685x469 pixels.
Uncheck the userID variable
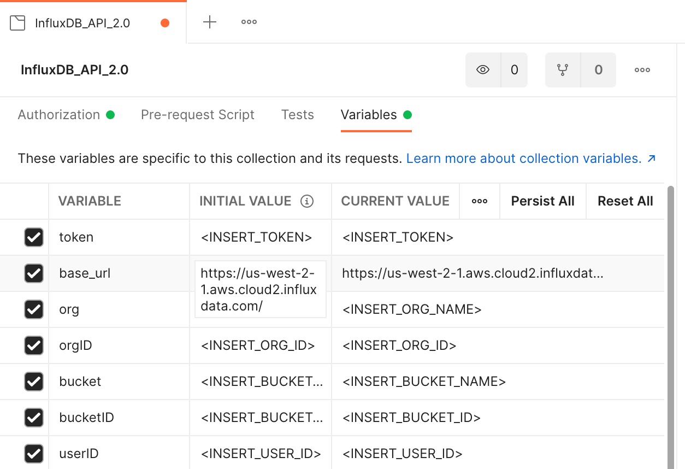(x=34, y=454)
